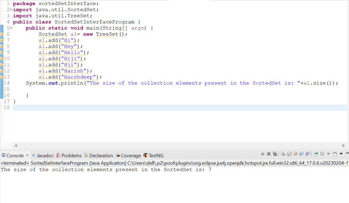Open the Declaration tab
349x203 pixels.
[98, 155]
